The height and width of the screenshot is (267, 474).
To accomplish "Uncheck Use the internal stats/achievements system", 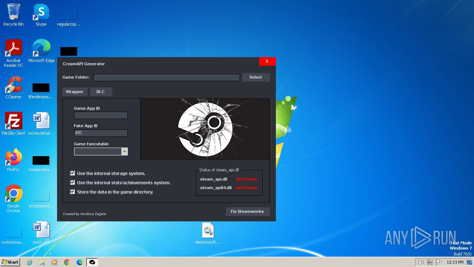I will pos(73,182).
